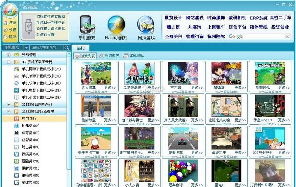Image resolution: width=296 pixels, height=187 pixels.
Task: Collapse the 33633精品Flash游戏 node
Action: [x=9, y=112]
